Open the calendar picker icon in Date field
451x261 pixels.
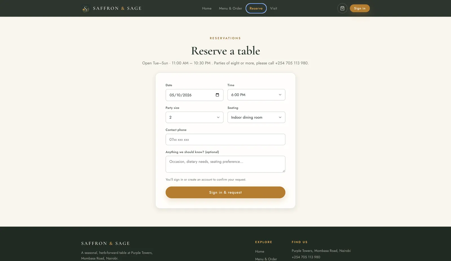tap(217, 95)
